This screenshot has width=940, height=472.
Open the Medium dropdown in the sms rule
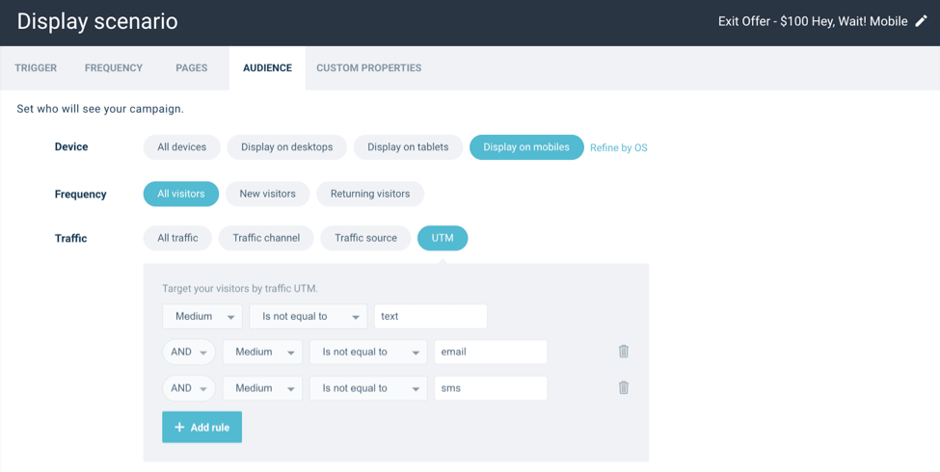(262, 388)
